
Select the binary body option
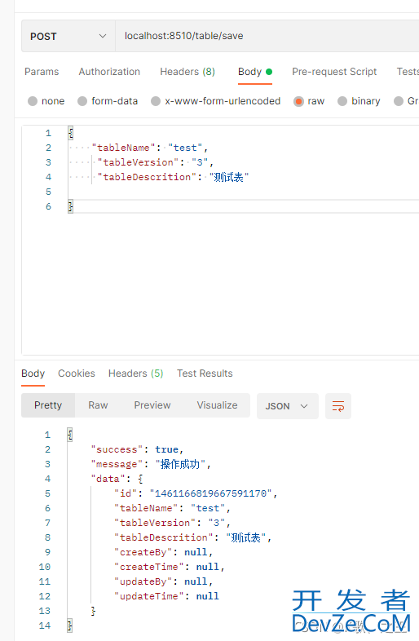pos(359,101)
